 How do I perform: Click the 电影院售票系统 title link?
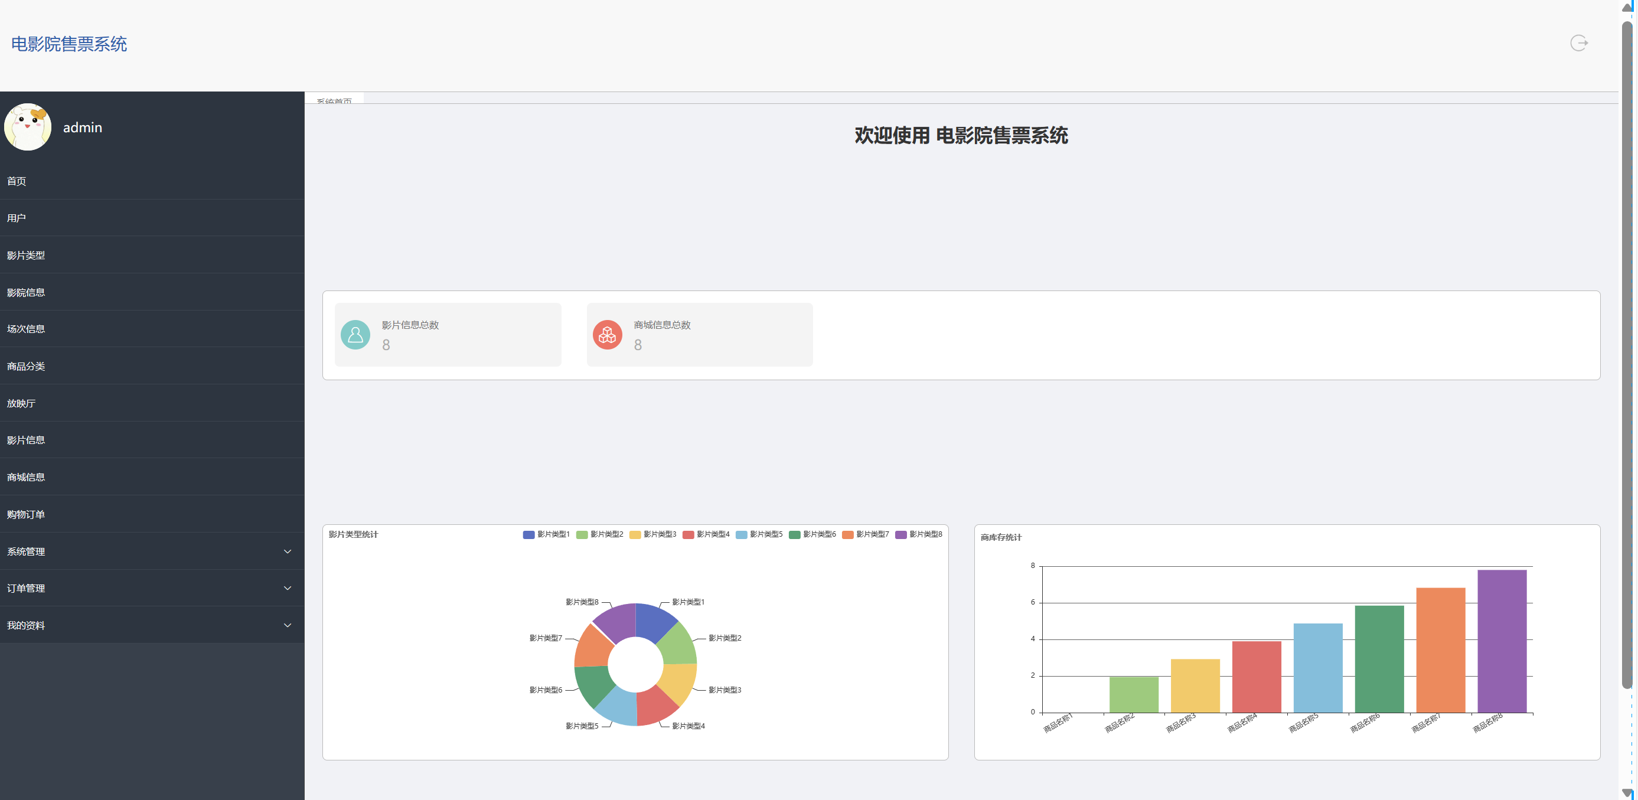click(68, 44)
